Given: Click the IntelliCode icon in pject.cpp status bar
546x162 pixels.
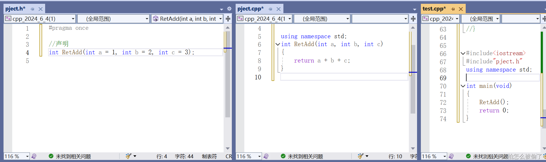Looking at the screenshot, I should coord(266,156).
